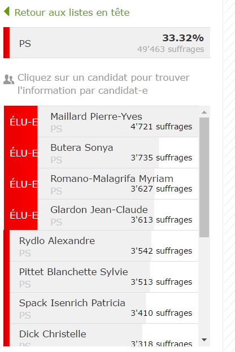This screenshot has height=352, width=235.
Task: Click ÉLU-E badge beside Romano-Malagrifa Myriam
Action: point(21,184)
